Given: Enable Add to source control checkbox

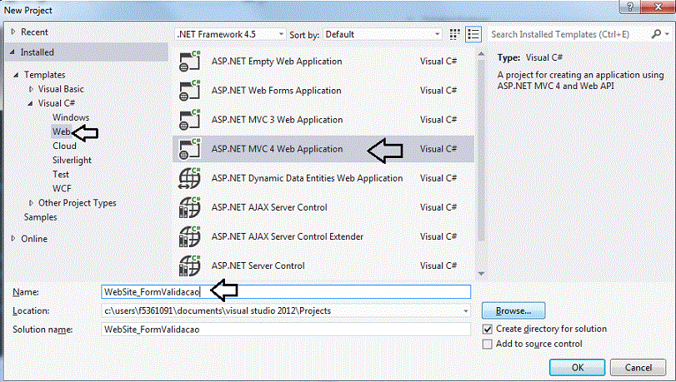Looking at the screenshot, I should point(487,344).
